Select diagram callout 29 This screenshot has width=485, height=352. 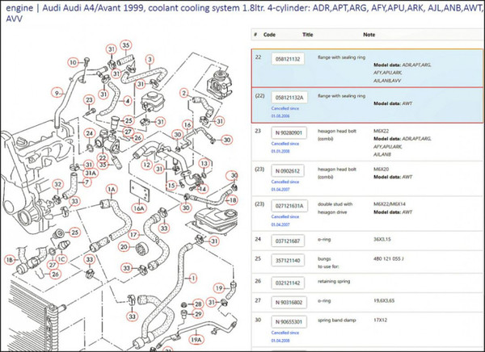[x=198, y=314]
